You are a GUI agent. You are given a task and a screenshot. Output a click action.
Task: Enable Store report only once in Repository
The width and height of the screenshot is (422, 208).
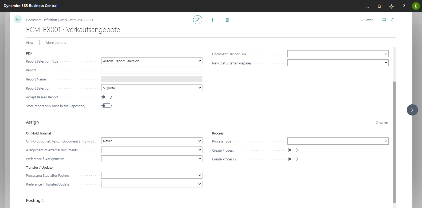[x=107, y=106]
